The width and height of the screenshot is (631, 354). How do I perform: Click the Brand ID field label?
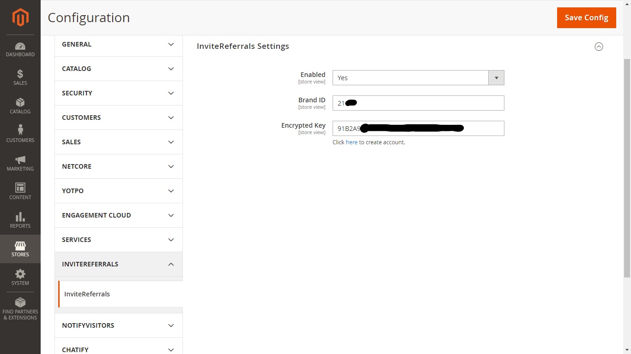[x=312, y=100]
